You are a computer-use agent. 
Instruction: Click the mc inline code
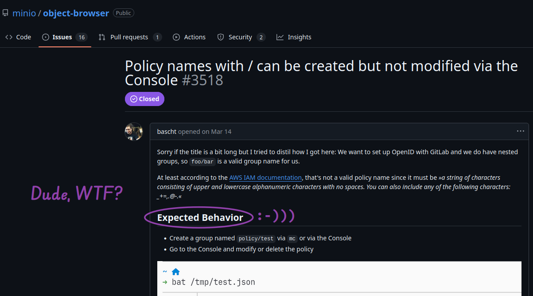pos(292,239)
